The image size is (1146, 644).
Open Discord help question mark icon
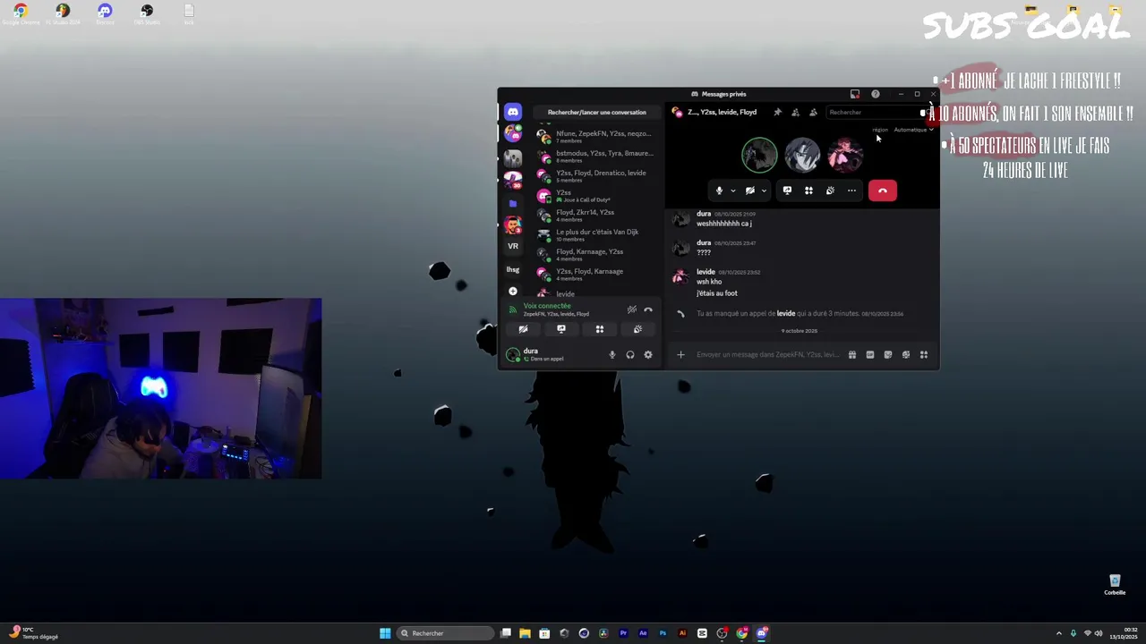[876, 94]
